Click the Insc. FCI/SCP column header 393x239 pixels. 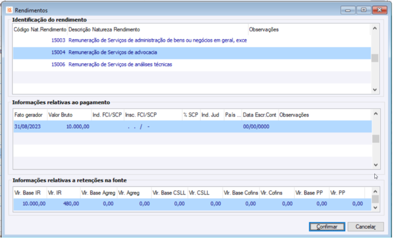click(153, 115)
